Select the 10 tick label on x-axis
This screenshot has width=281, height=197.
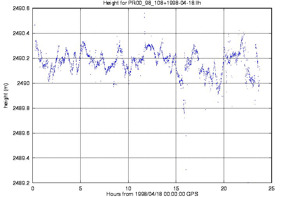(x=128, y=188)
